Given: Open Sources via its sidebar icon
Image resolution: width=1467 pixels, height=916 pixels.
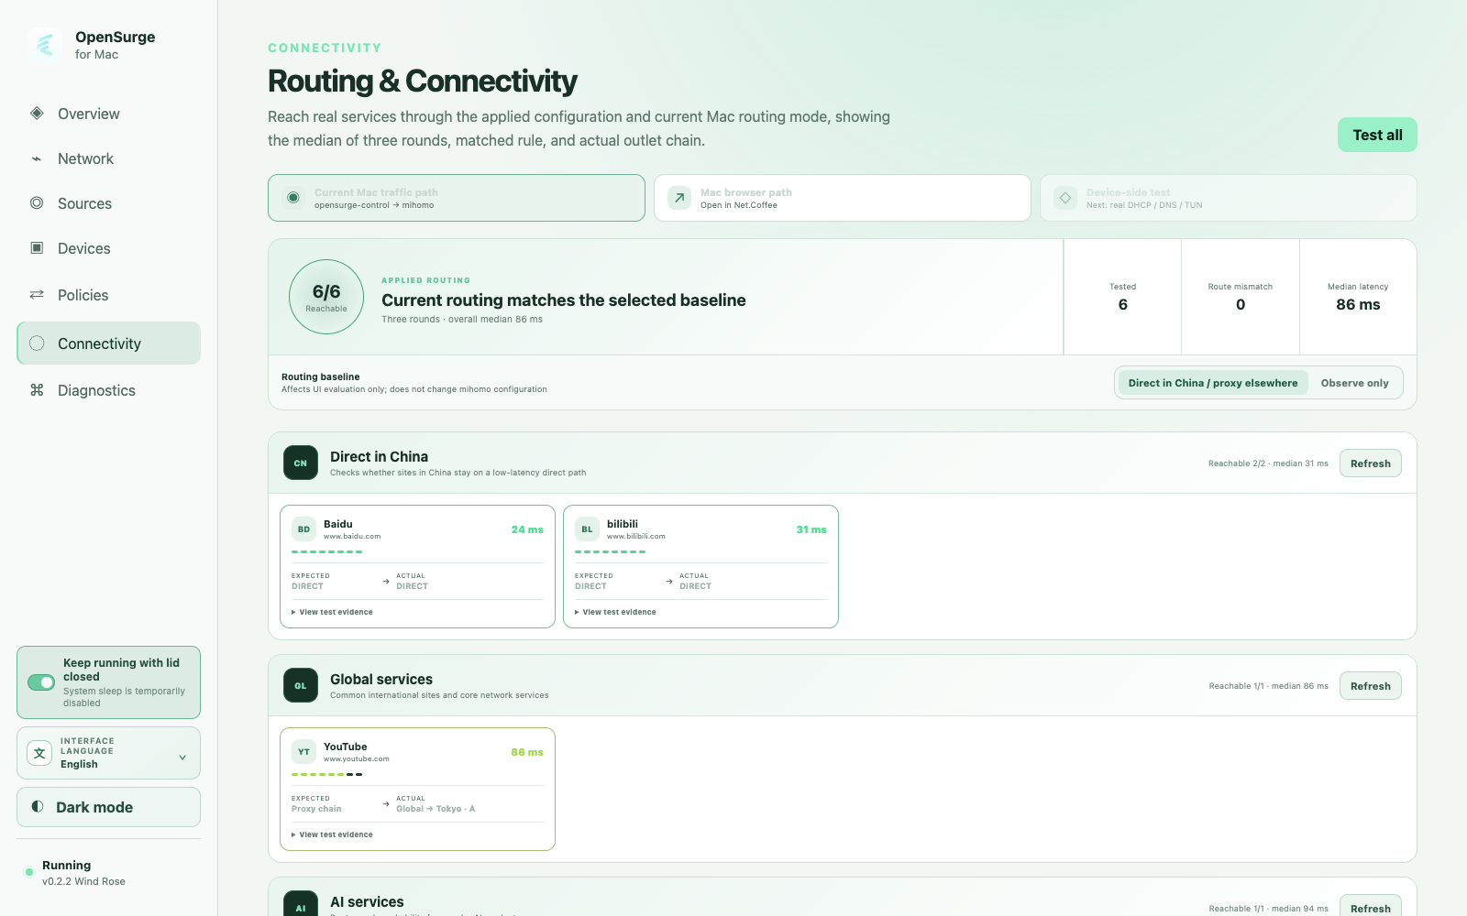Looking at the screenshot, I should pyautogui.click(x=37, y=203).
